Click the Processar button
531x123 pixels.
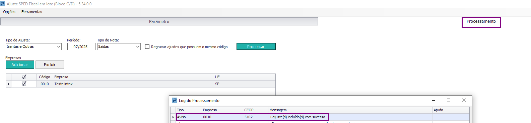click(x=256, y=46)
